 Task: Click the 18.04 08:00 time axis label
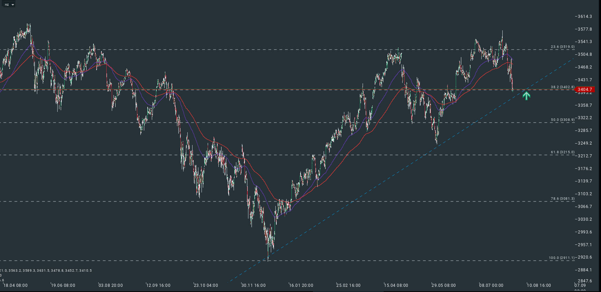(16, 285)
